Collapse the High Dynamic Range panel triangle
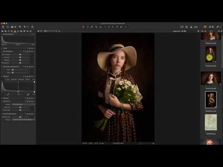The image size is (223, 167). point(2,66)
